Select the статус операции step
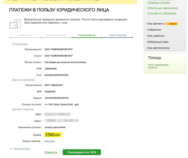The height and width of the screenshot is (158, 188). [x=118, y=35]
